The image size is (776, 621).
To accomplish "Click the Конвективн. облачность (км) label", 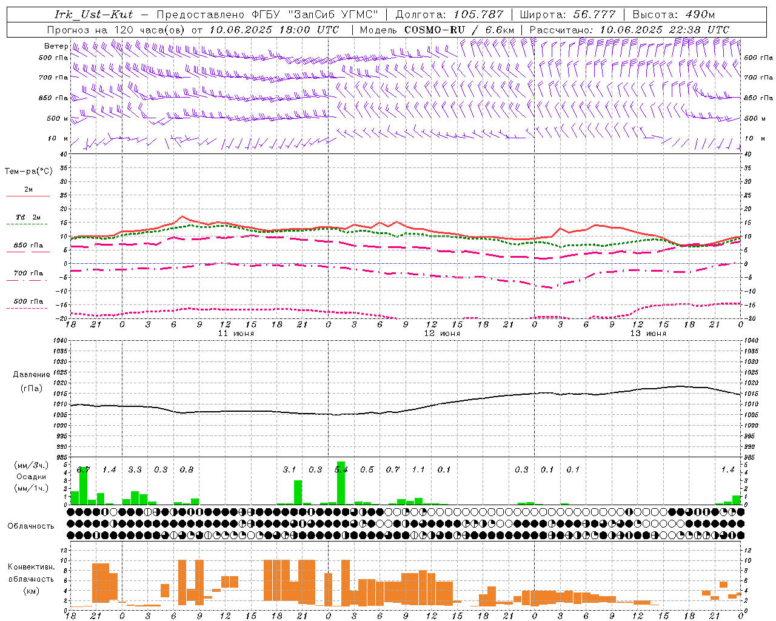I will tap(31, 579).
